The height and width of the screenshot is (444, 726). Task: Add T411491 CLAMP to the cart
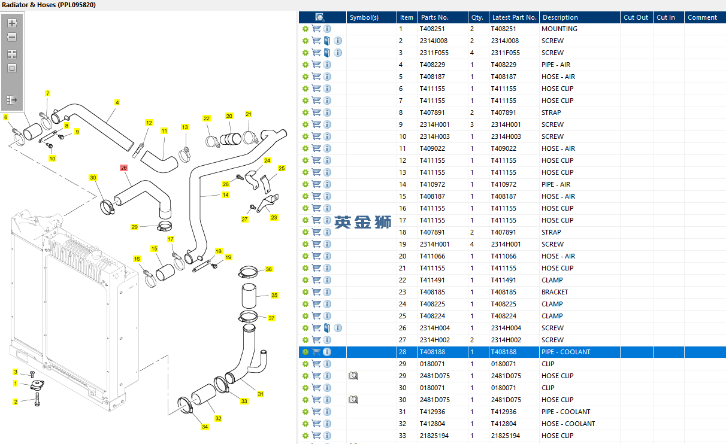316,280
